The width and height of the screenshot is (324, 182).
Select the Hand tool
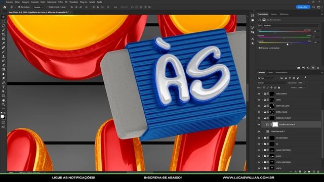(x=4, y=100)
